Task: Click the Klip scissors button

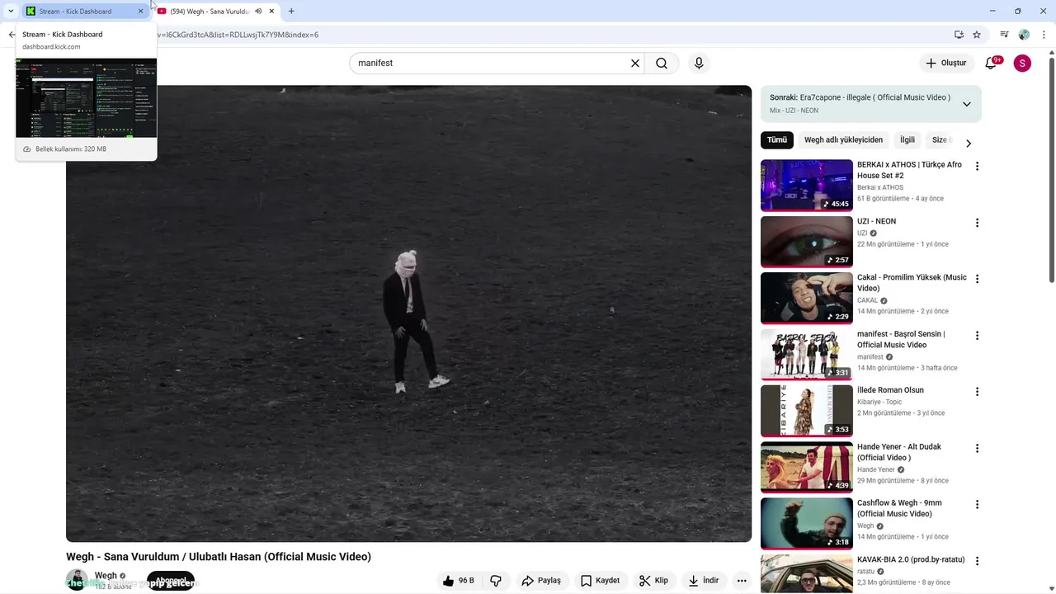Action: 653,581
